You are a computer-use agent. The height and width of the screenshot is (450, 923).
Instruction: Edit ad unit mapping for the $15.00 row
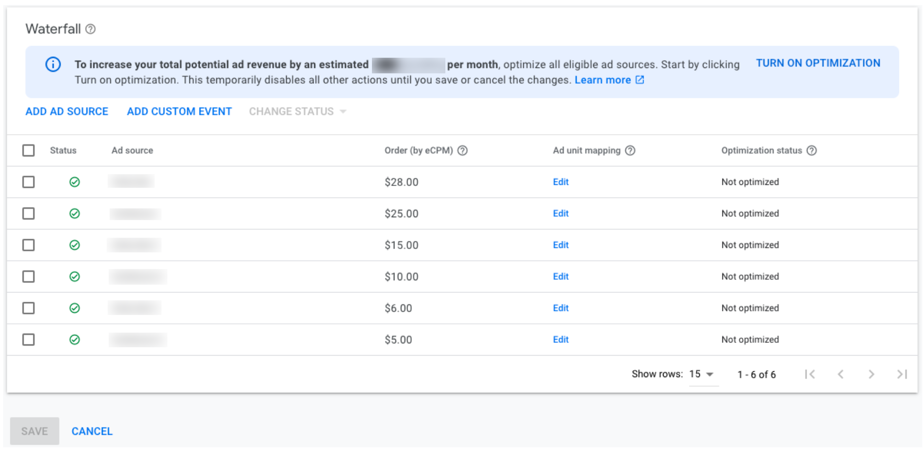click(561, 246)
